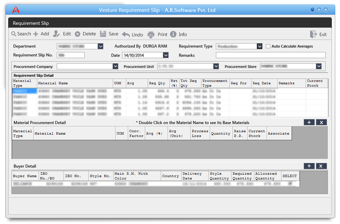Click the red A application logo

16,10
